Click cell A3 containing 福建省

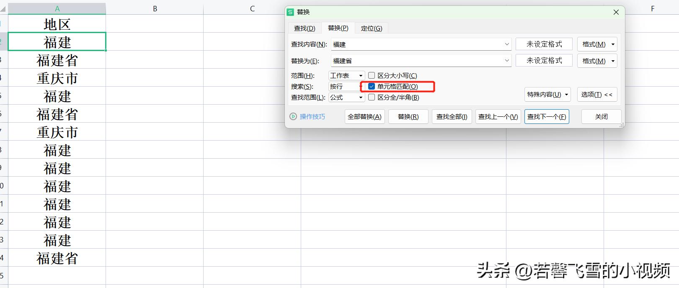click(x=57, y=60)
